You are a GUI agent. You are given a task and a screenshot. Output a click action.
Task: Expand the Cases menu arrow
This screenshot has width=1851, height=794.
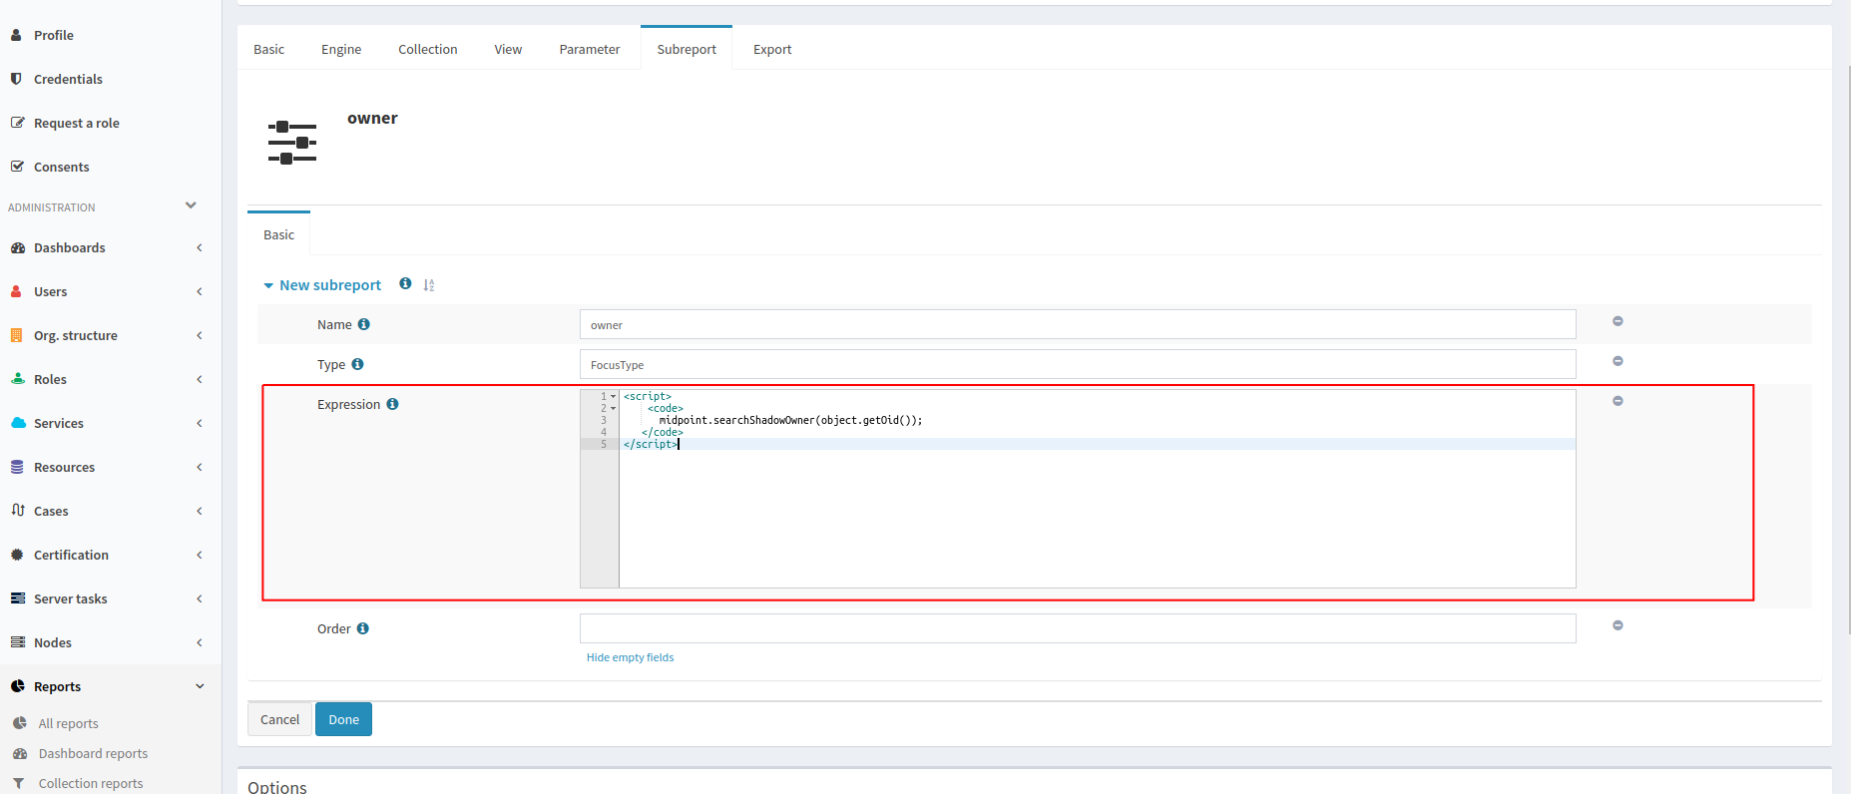(200, 511)
